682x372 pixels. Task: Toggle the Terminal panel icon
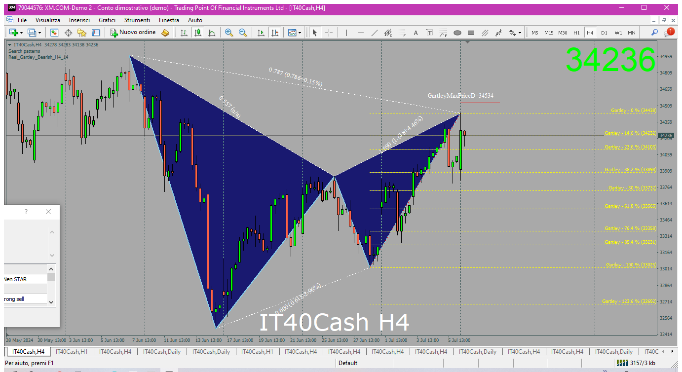pos(96,33)
